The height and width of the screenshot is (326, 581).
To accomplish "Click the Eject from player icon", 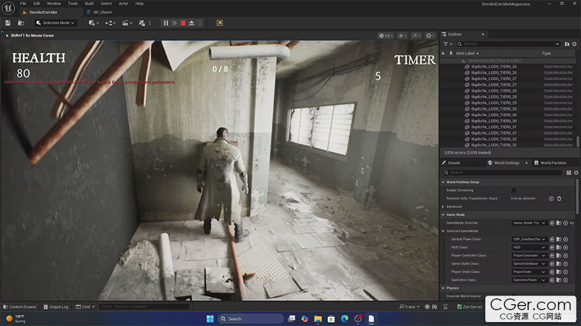I will (x=191, y=23).
